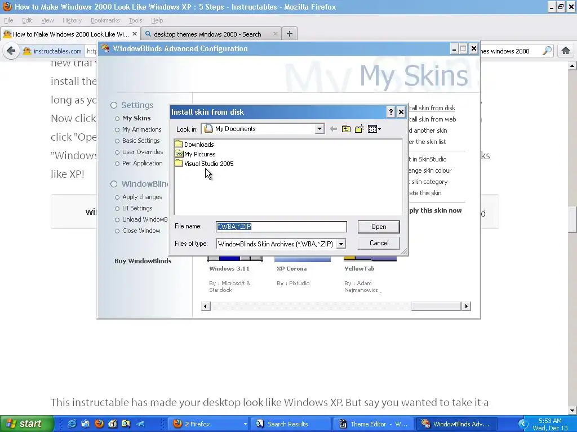Click the Firefox back arrow button

click(x=11, y=51)
